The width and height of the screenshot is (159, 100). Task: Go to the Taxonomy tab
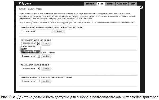coord(122,4)
